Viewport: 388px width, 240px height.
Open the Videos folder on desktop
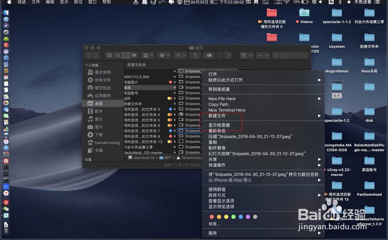click(304, 16)
